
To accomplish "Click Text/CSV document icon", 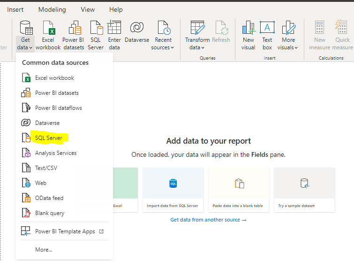I will 26,168.
